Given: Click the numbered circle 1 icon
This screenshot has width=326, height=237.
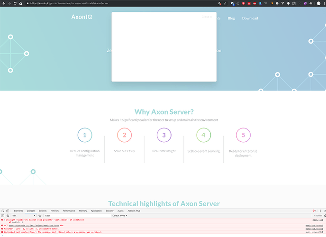Looking at the screenshot, I should point(85,135).
